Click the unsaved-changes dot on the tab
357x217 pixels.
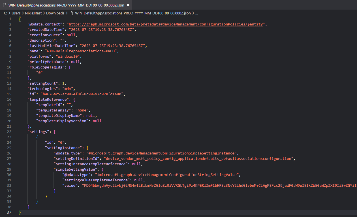click(128, 5)
